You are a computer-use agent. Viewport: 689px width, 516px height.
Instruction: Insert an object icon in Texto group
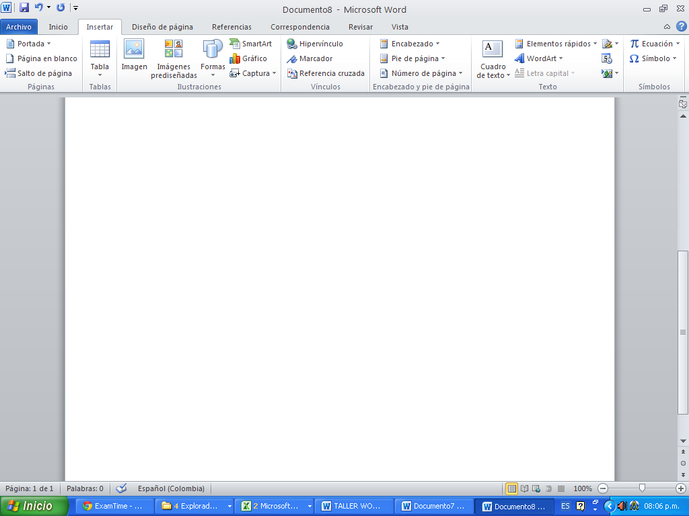(608, 73)
